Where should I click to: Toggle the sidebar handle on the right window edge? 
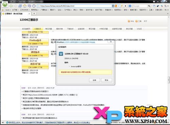(169, 80)
